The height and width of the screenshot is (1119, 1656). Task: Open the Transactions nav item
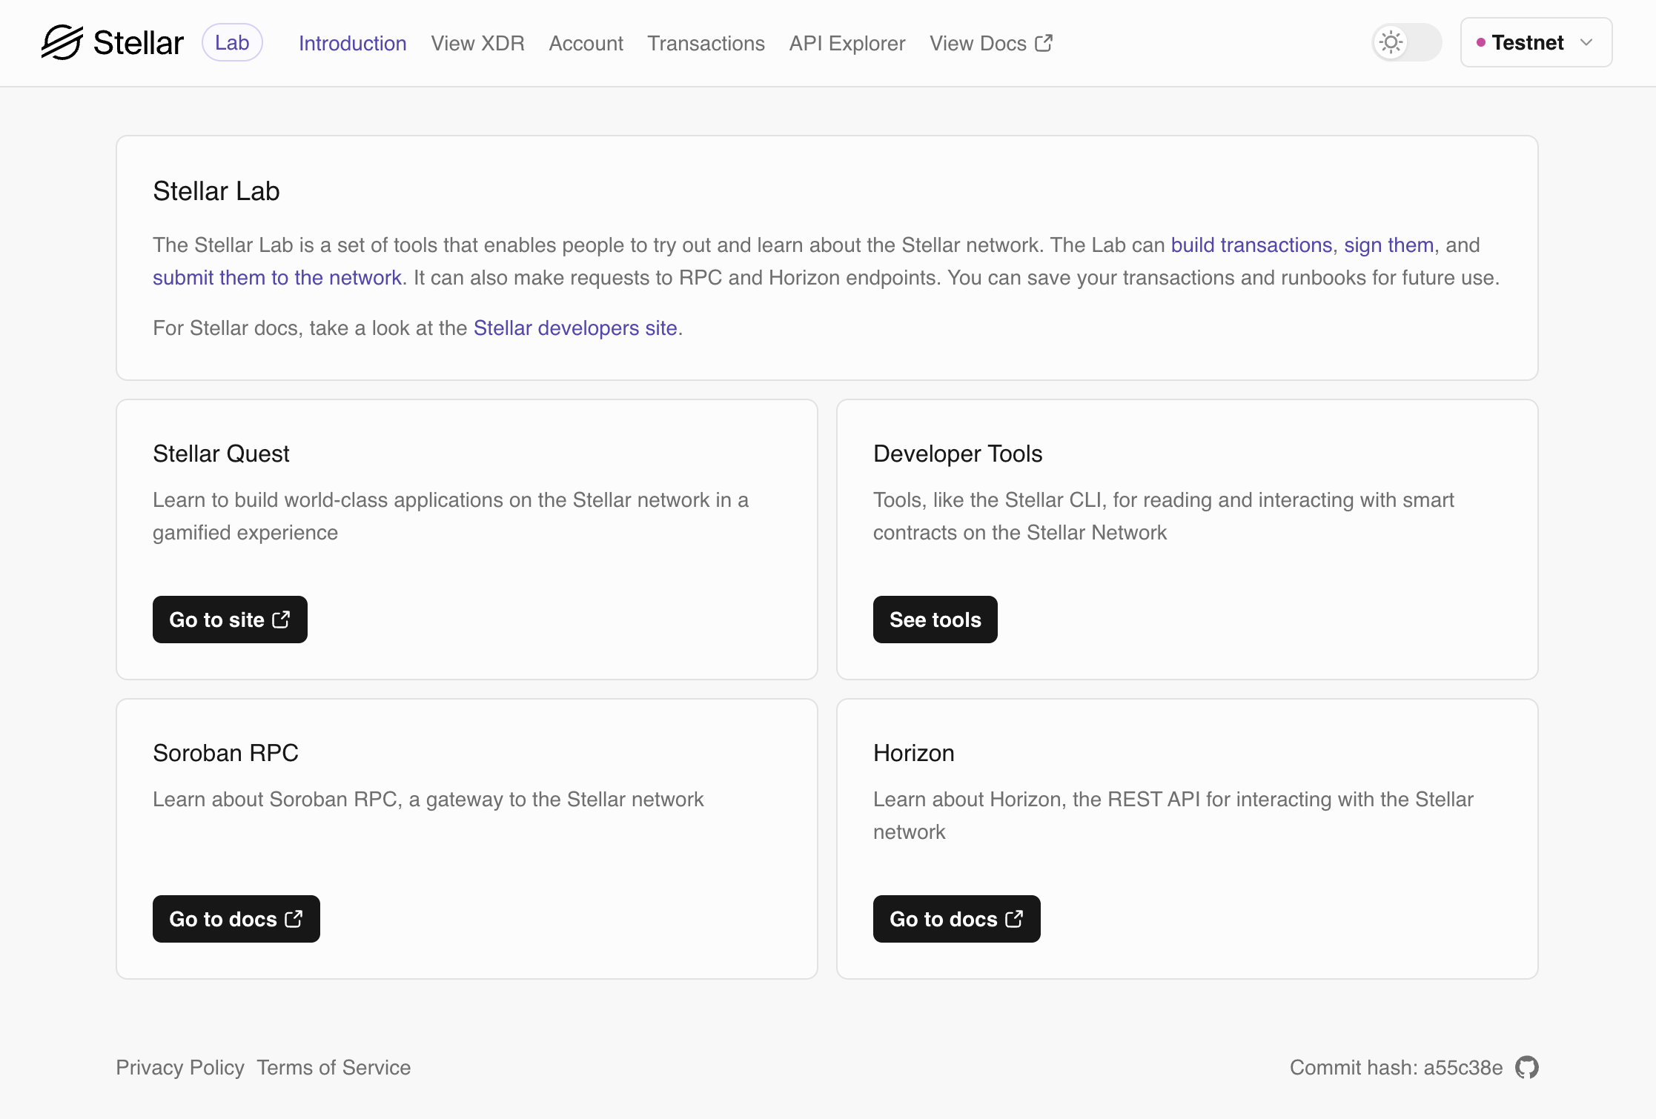[706, 43]
